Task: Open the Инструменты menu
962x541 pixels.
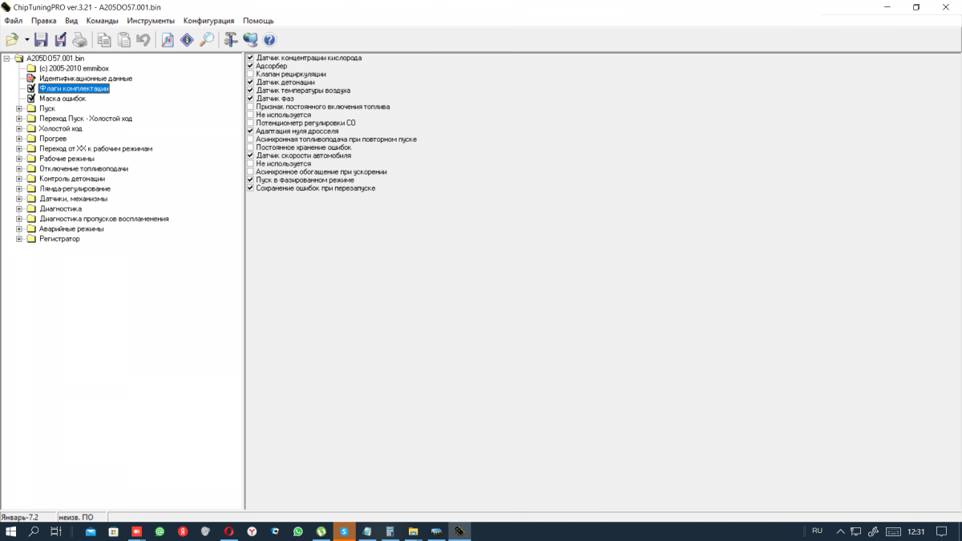Action: click(x=151, y=20)
